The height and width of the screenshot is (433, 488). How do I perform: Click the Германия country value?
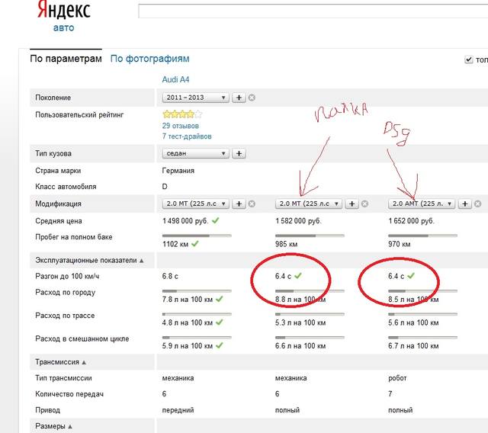[x=178, y=171]
